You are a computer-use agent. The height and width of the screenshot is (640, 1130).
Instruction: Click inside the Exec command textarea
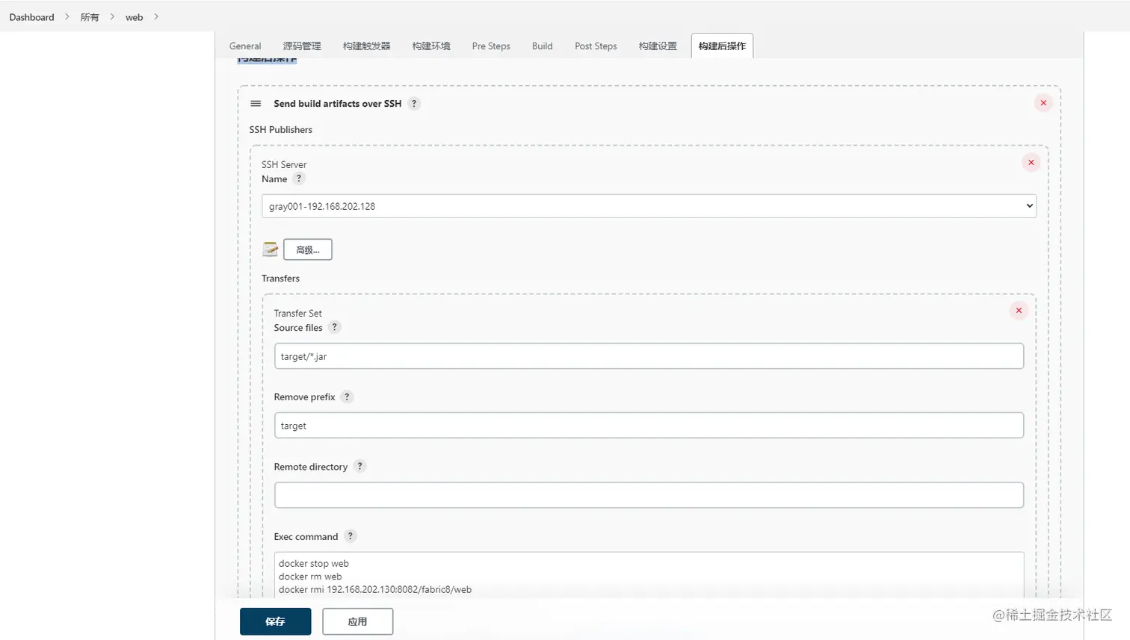[x=649, y=575]
